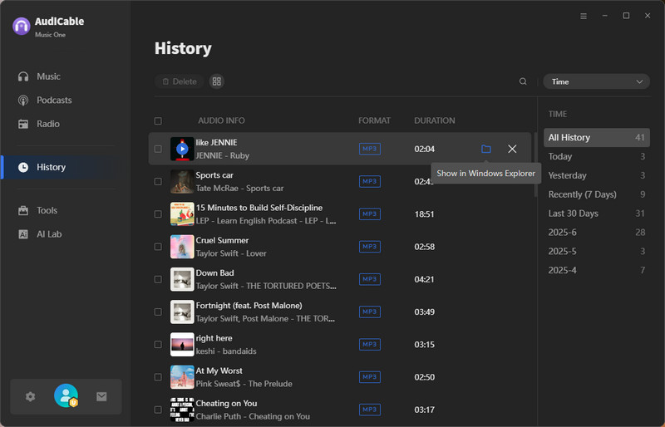The height and width of the screenshot is (427, 665).
Task: Check the right here checkbox
Action: 158,344
